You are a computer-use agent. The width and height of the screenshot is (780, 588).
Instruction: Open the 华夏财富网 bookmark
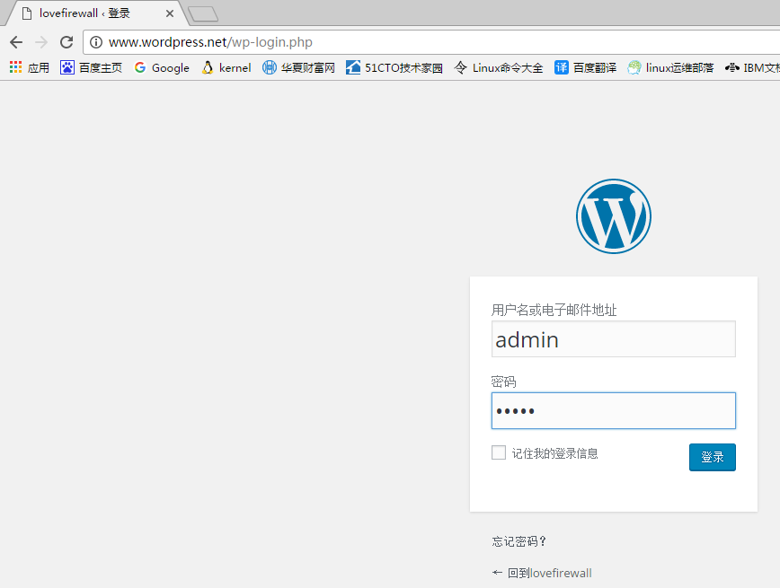298,67
